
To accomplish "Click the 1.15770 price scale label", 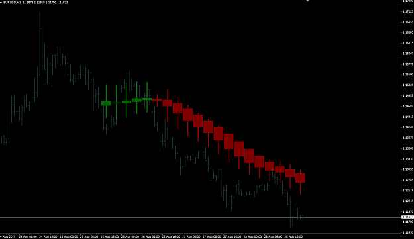I will click(408, 64).
